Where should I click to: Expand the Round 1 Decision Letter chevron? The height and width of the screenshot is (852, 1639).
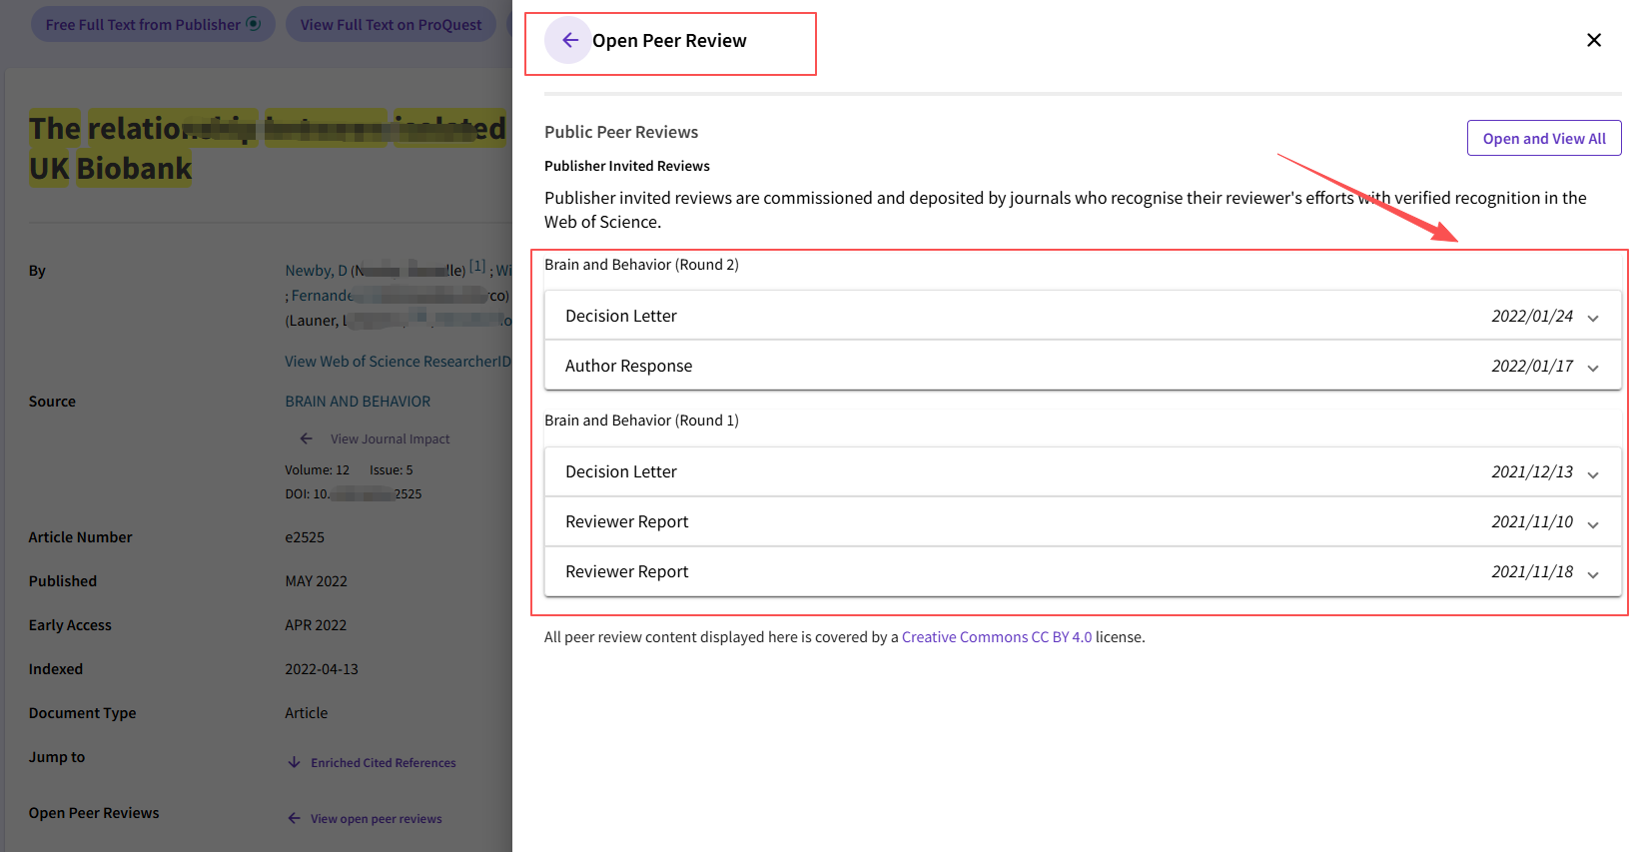click(1593, 473)
